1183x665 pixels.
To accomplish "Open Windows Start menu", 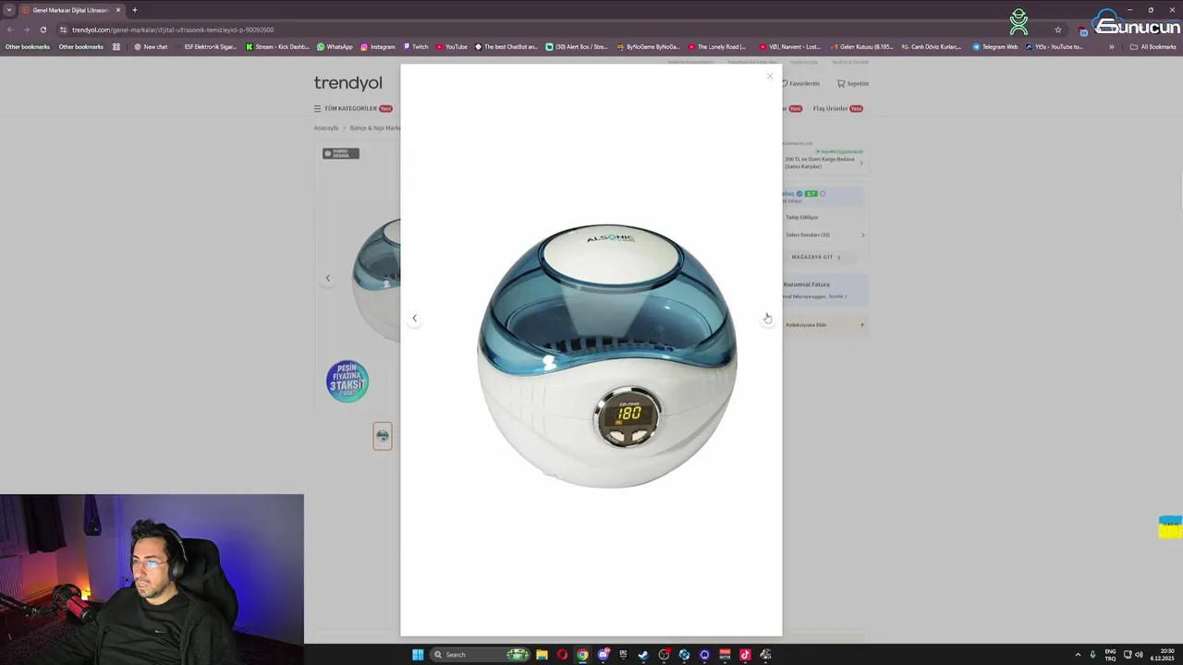I will [x=418, y=655].
